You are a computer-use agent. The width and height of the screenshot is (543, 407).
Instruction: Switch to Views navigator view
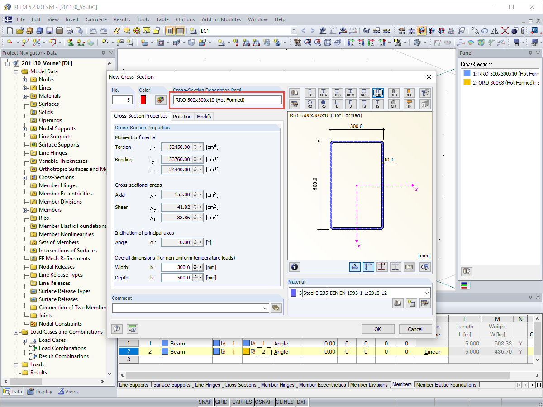click(68, 392)
